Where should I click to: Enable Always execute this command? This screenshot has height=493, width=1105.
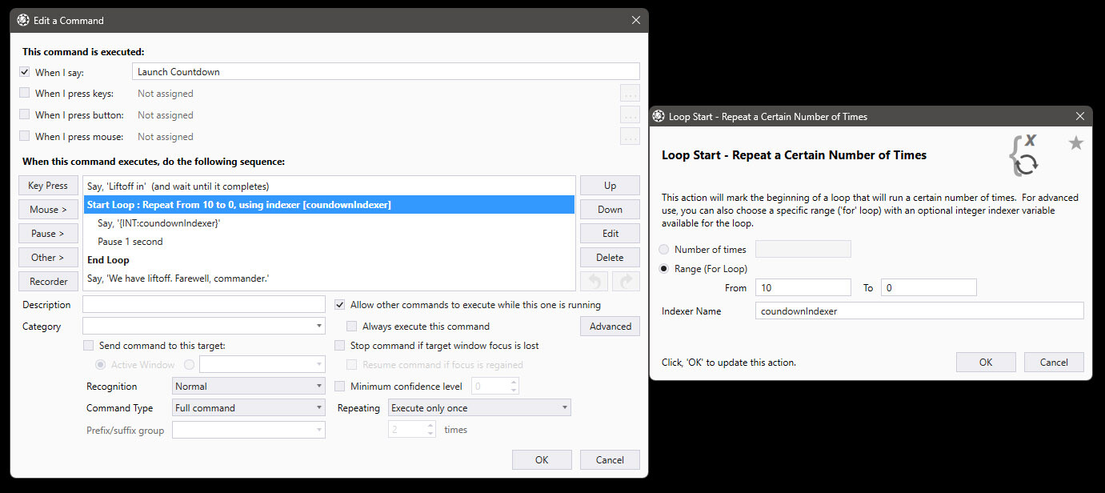pyautogui.click(x=351, y=326)
